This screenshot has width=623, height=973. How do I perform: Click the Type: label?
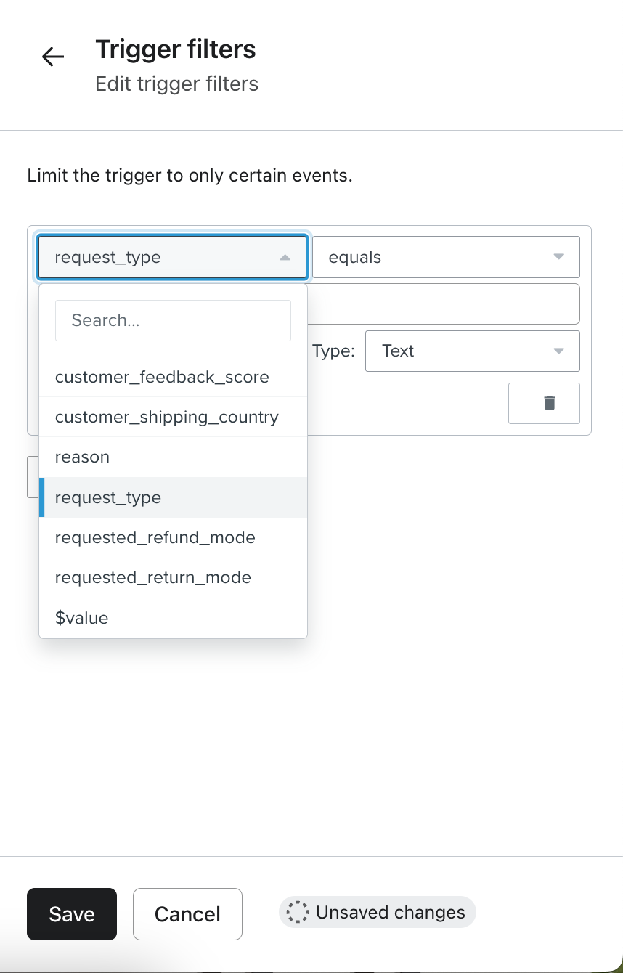[x=333, y=351]
